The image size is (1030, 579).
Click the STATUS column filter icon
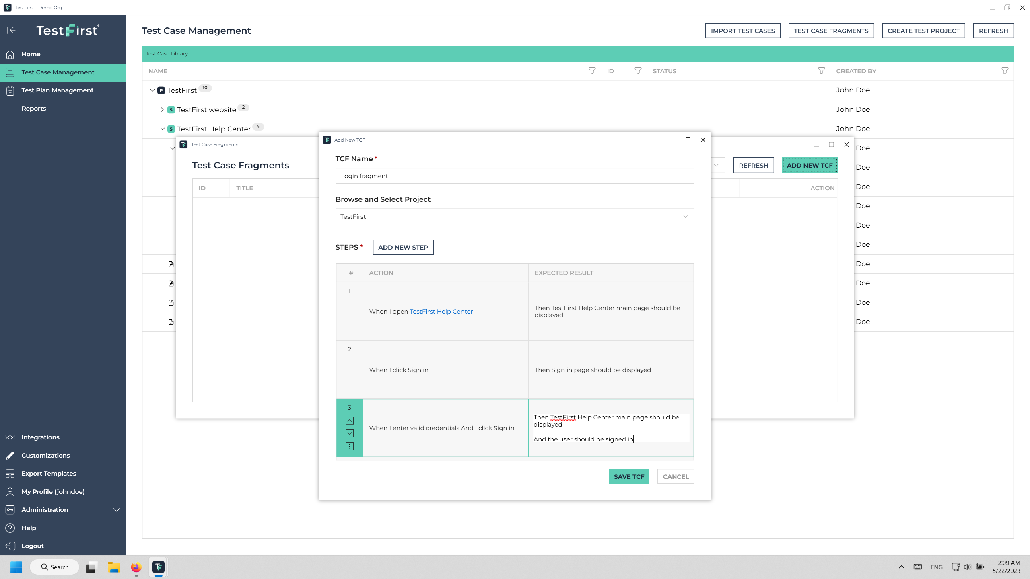pos(821,71)
